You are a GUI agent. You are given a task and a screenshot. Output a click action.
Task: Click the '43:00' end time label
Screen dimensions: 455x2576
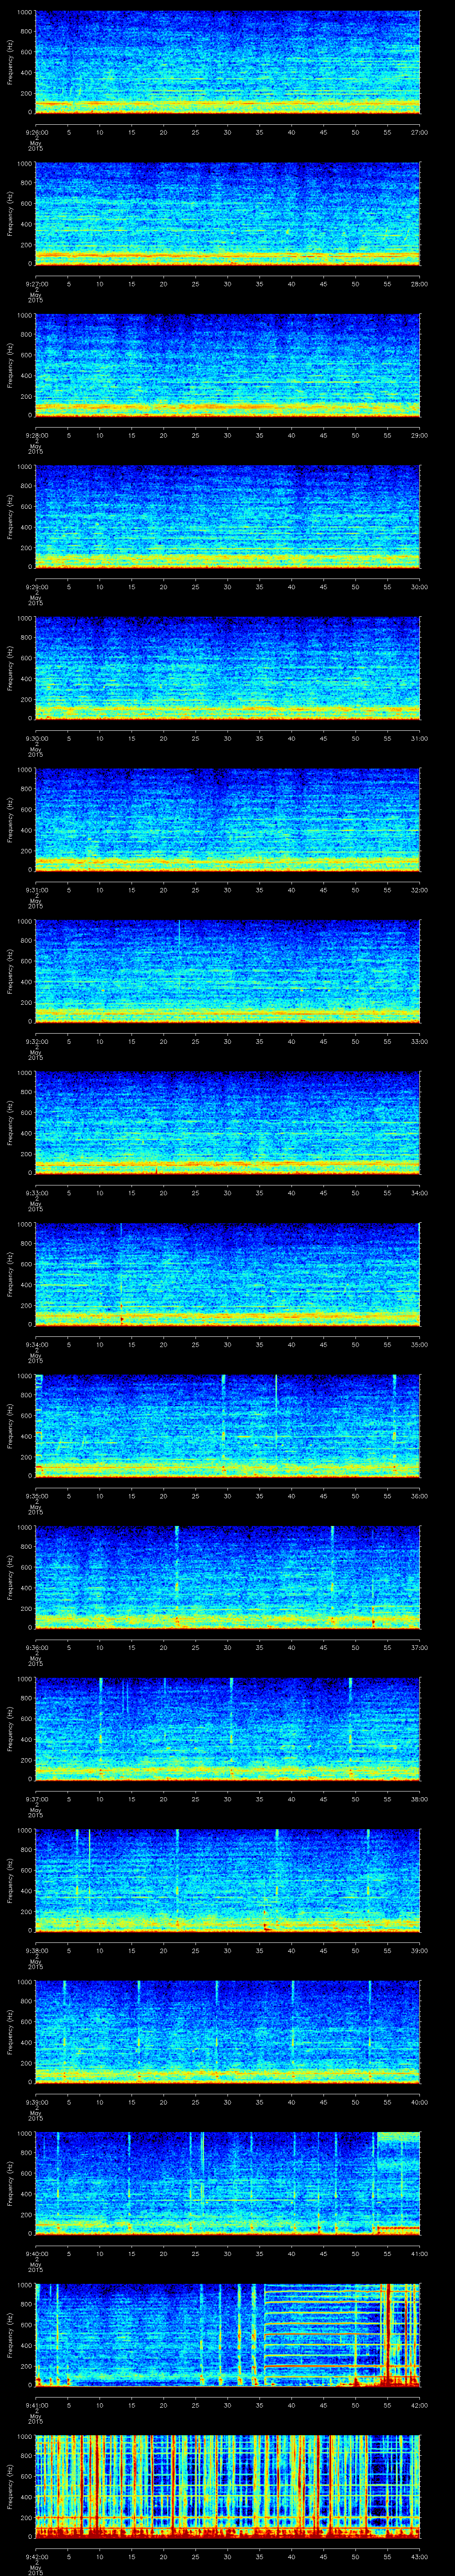419,2557
